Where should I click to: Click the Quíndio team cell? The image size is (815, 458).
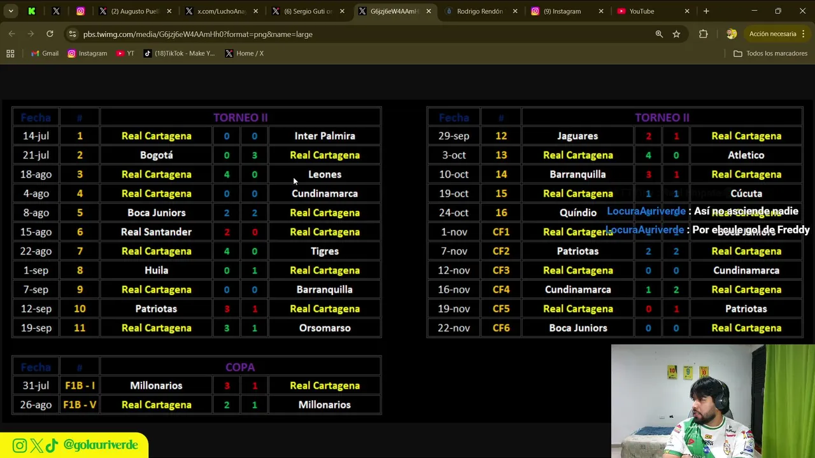pos(578,213)
